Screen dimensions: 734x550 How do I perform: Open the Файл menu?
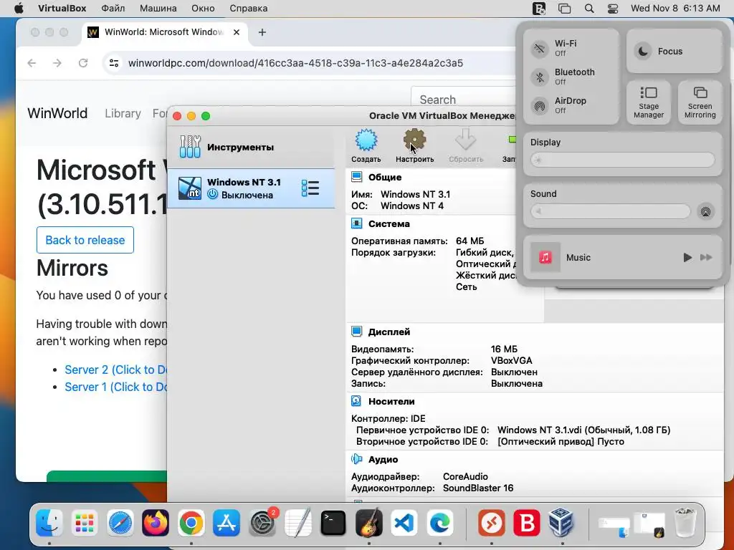[113, 9]
